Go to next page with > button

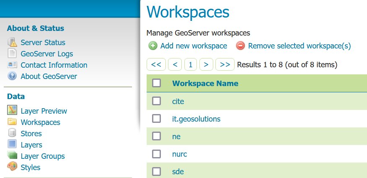(206, 64)
